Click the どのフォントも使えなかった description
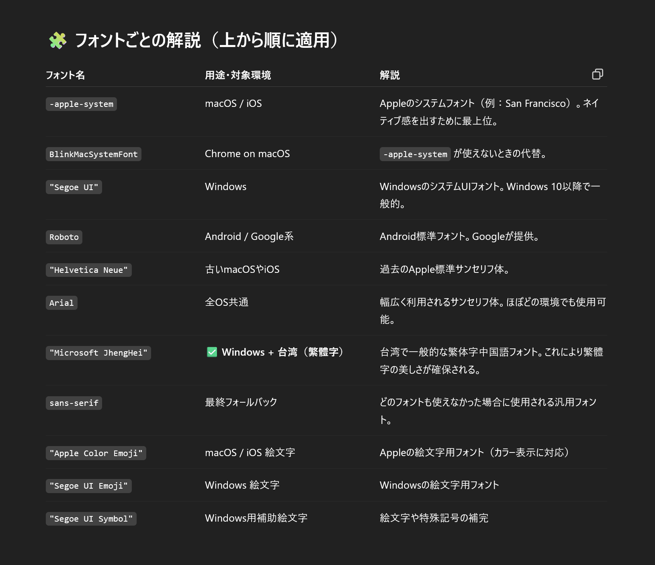The width and height of the screenshot is (655, 565). [x=488, y=411]
